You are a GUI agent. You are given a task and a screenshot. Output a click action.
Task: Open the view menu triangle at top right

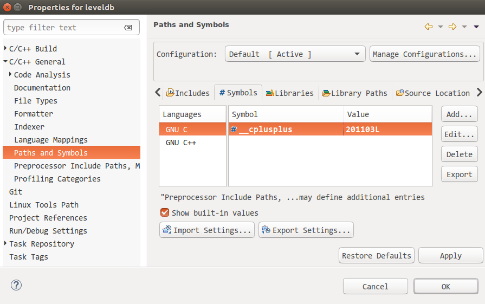pos(476,27)
